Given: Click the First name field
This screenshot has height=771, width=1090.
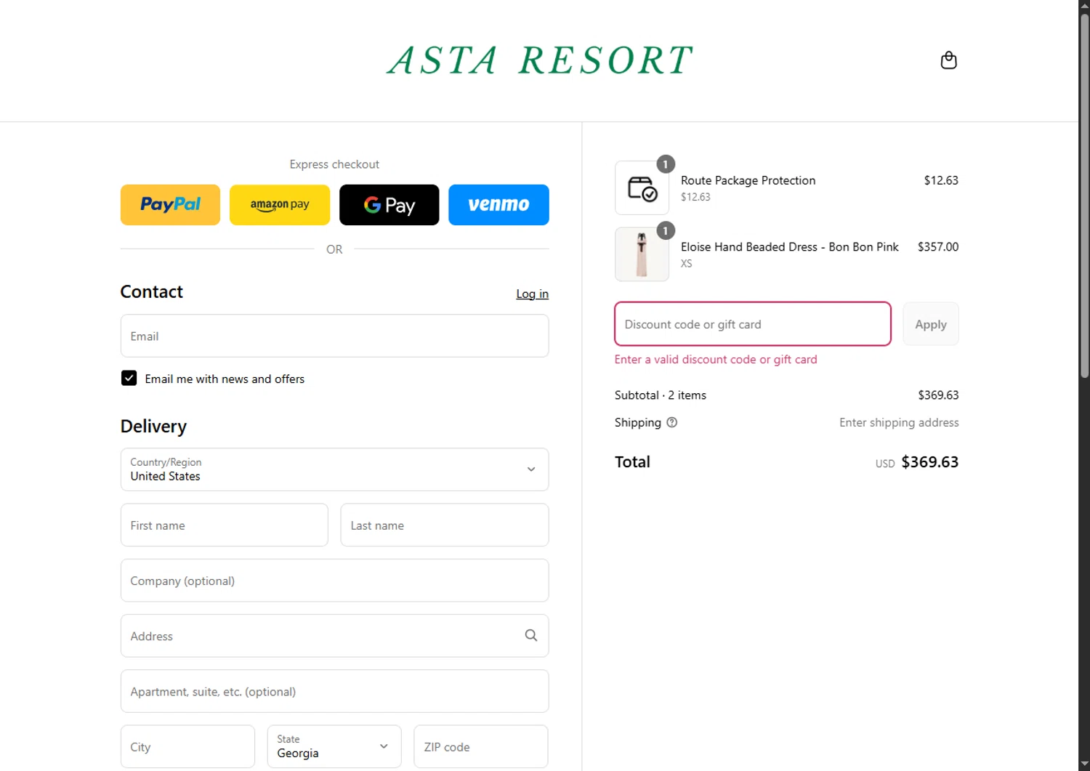Looking at the screenshot, I should 225,525.
